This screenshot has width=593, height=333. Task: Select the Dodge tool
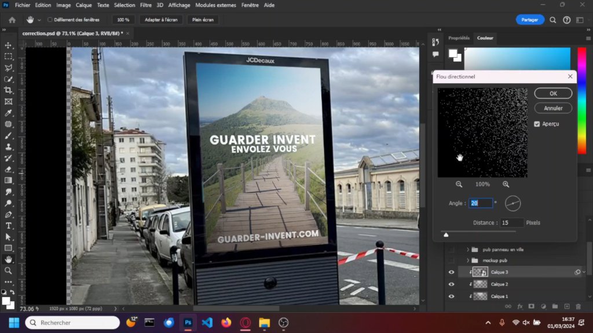(x=8, y=203)
